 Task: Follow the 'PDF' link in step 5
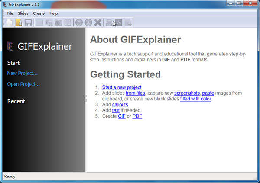coord(137,116)
